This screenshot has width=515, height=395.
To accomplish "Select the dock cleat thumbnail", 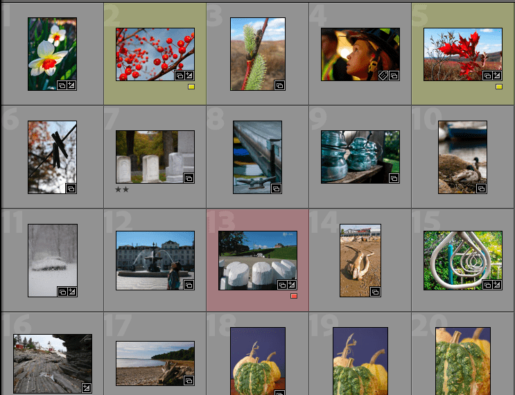I will [258, 157].
